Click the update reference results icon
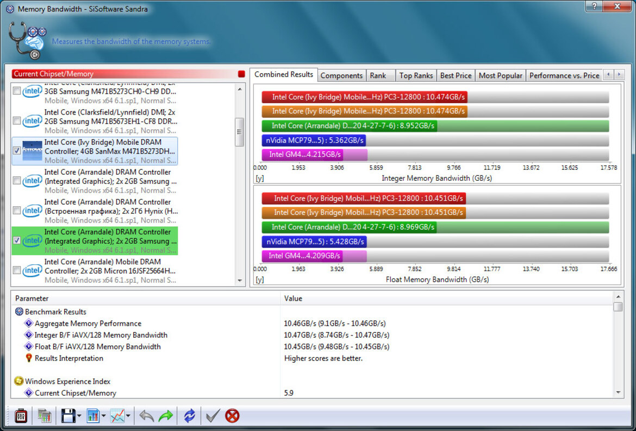The width and height of the screenshot is (636, 431). point(44,416)
